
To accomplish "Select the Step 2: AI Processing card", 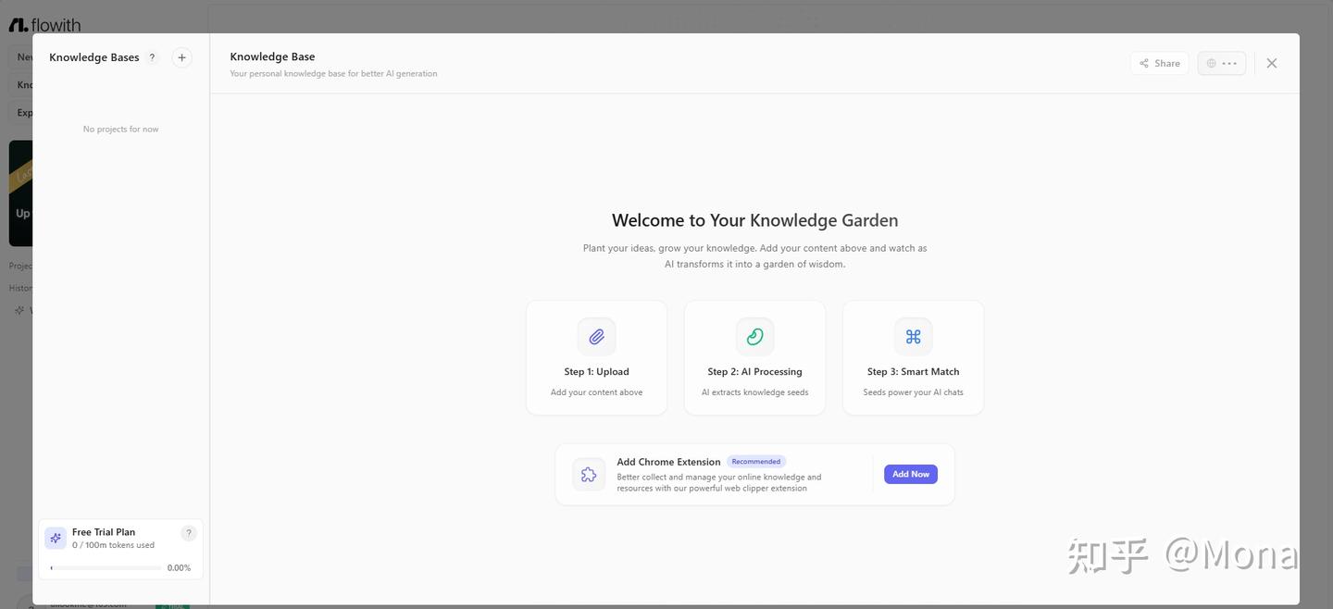I will [755, 357].
